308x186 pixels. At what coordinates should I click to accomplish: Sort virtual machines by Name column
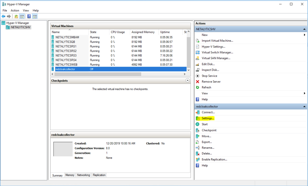pyautogui.click(x=69, y=32)
